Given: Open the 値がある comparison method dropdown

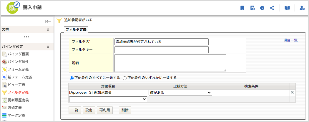Looking at the screenshot, I should click(x=180, y=93).
